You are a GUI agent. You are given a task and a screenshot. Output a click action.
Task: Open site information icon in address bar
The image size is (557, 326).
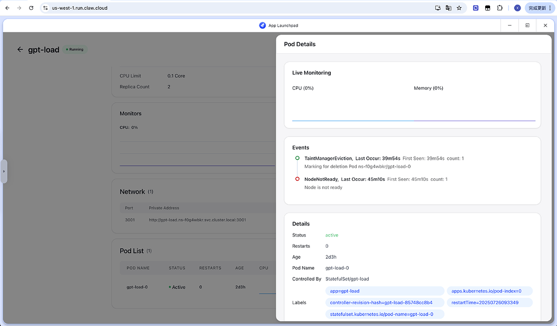click(x=46, y=8)
